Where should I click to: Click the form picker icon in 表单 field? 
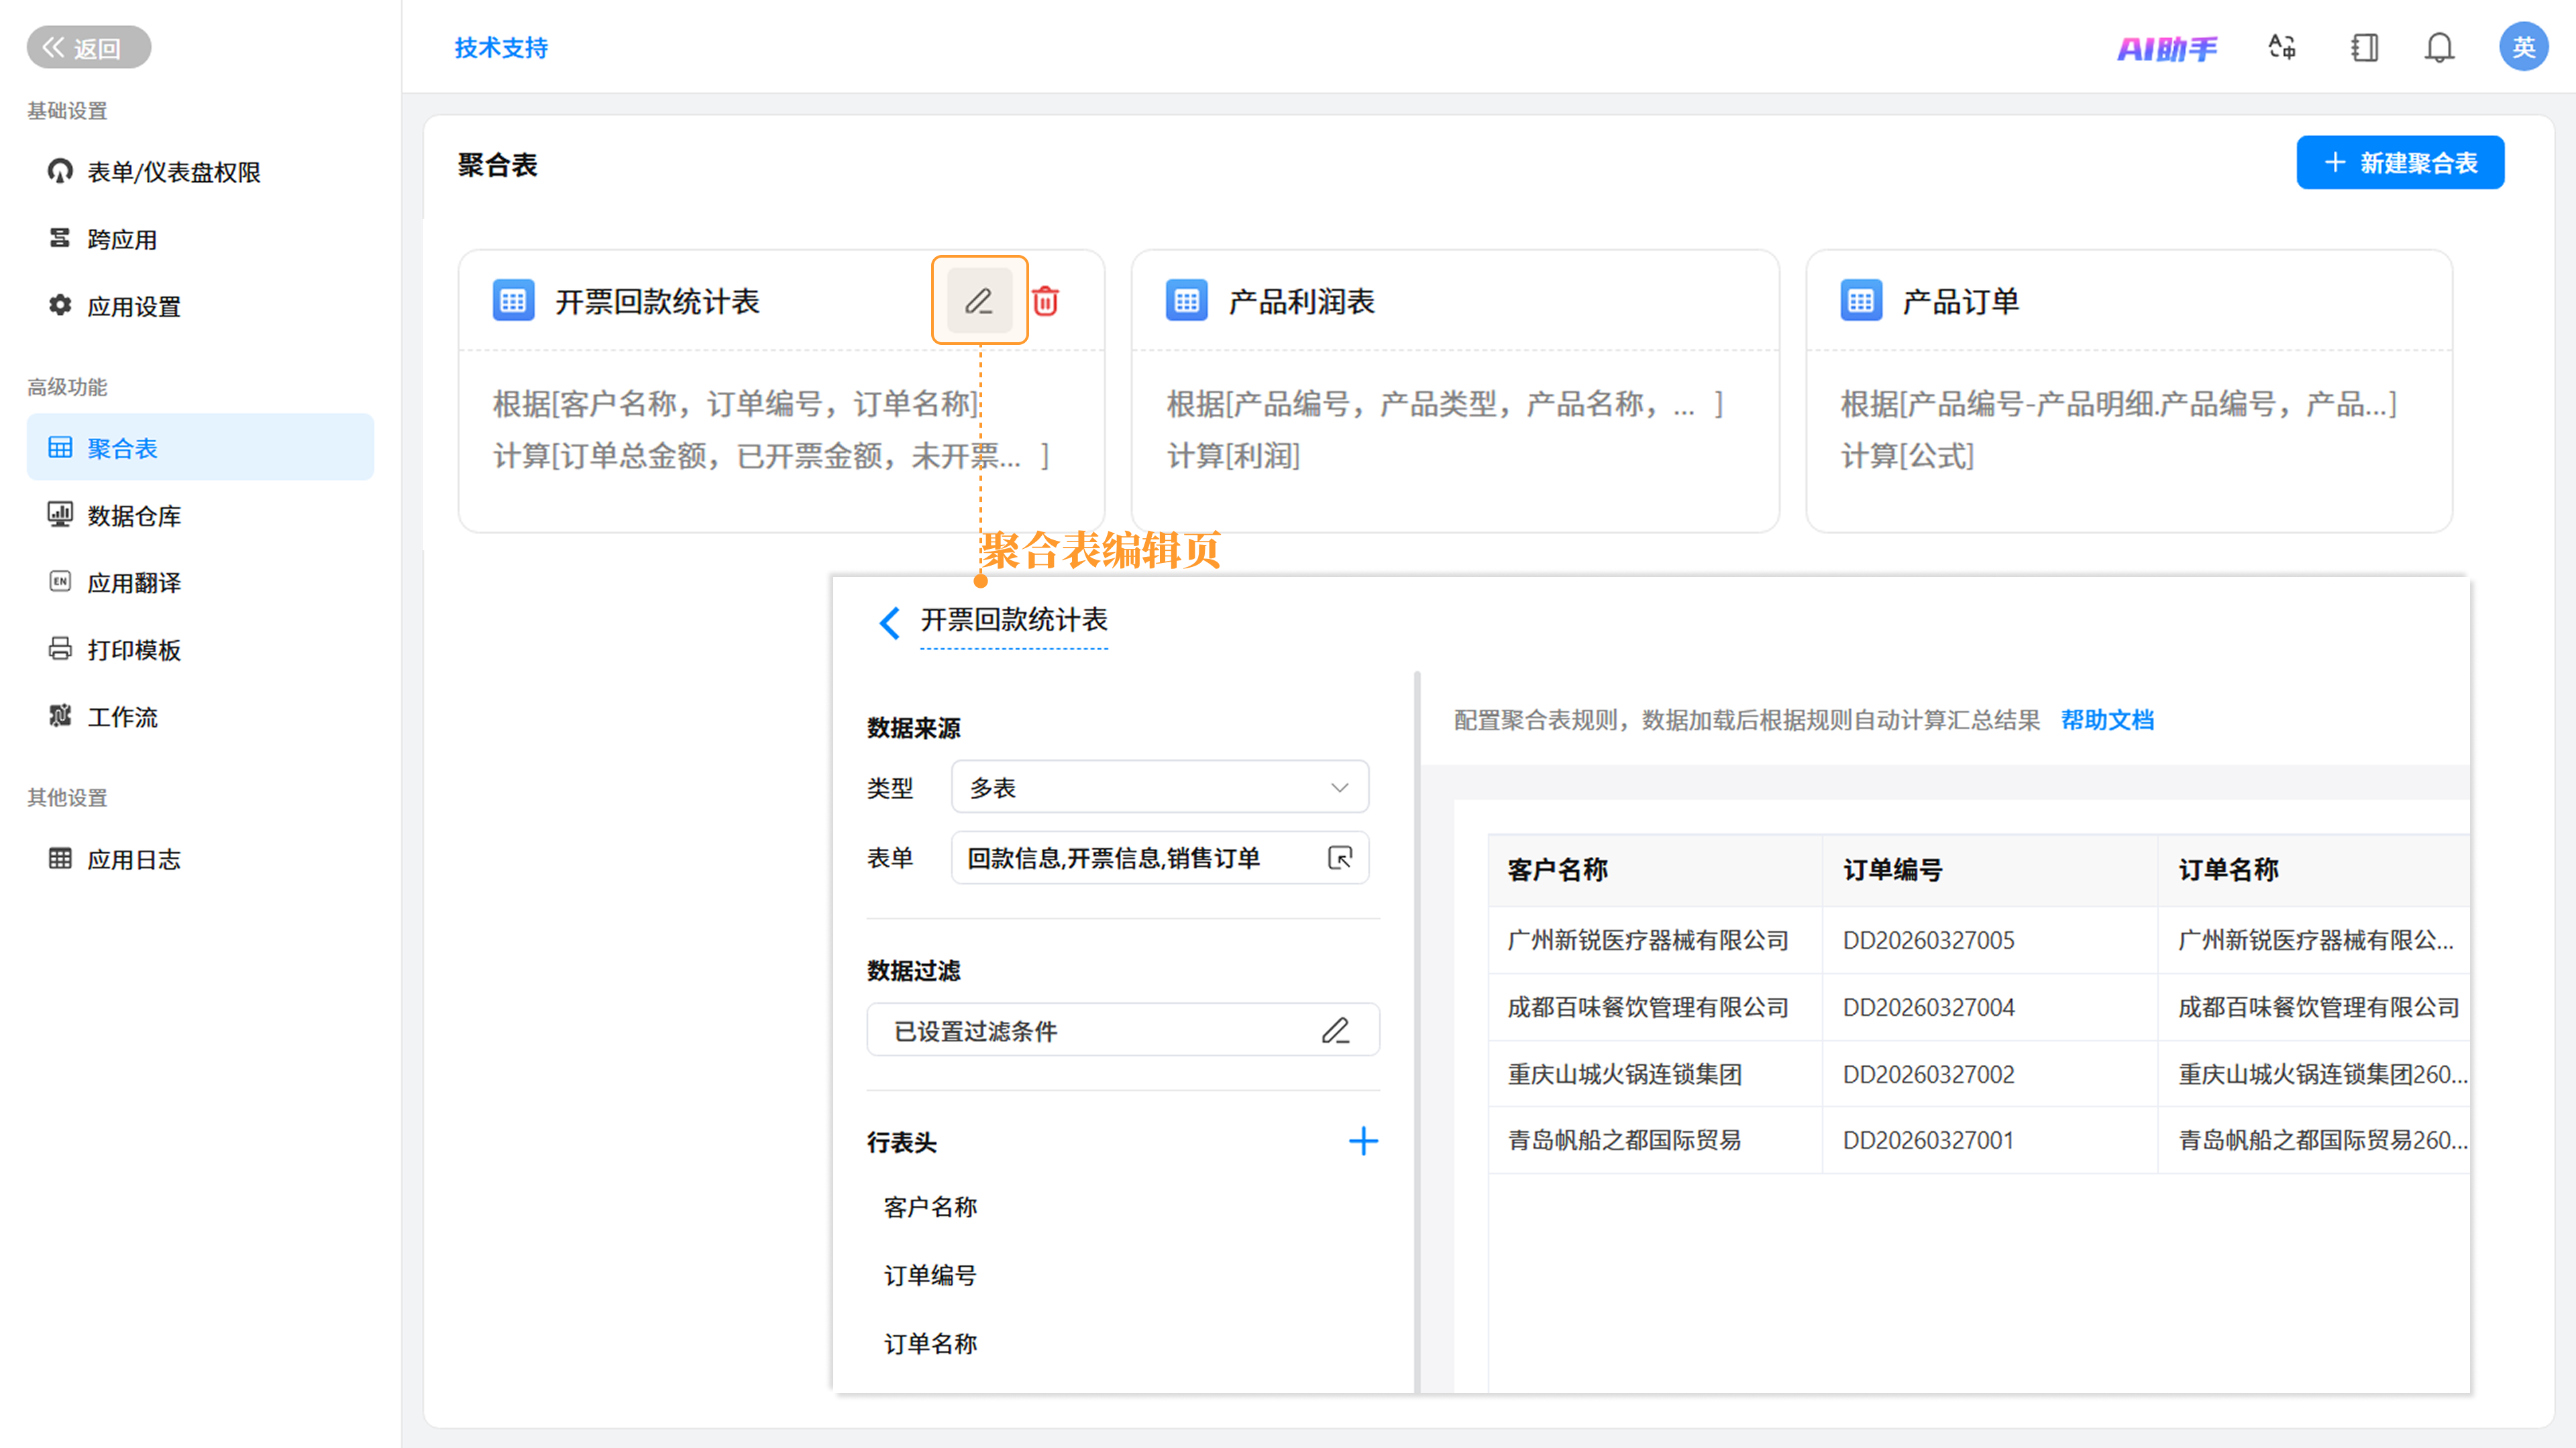point(1340,857)
